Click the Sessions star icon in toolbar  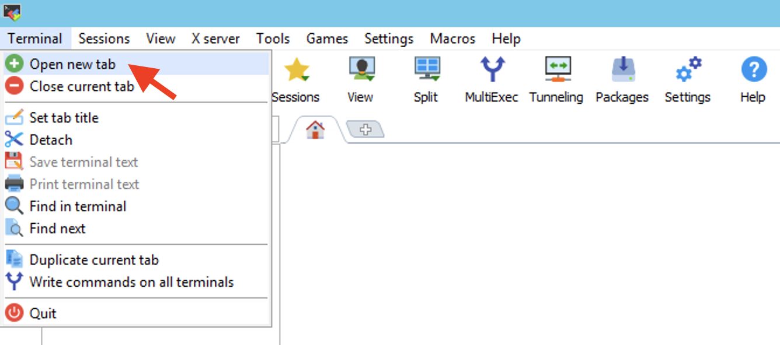tap(296, 71)
